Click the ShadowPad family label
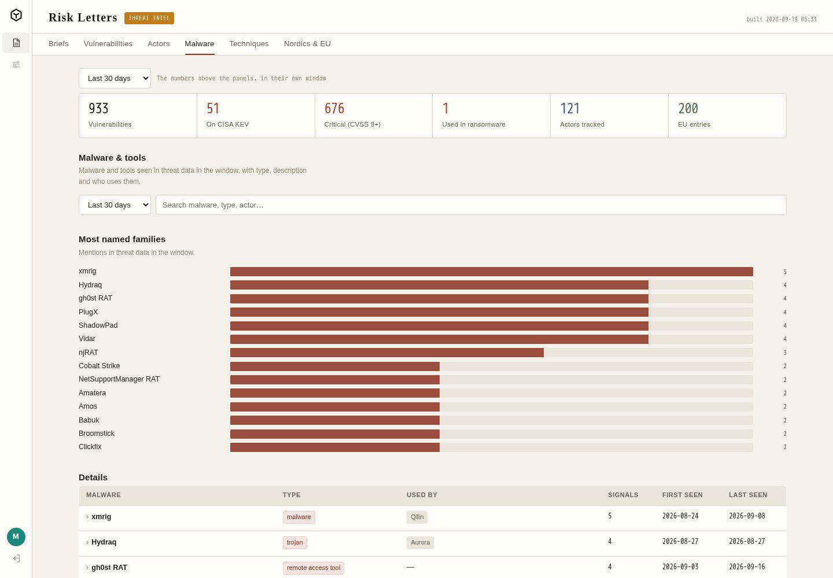The width and height of the screenshot is (833, 578). tap(98, 325)
